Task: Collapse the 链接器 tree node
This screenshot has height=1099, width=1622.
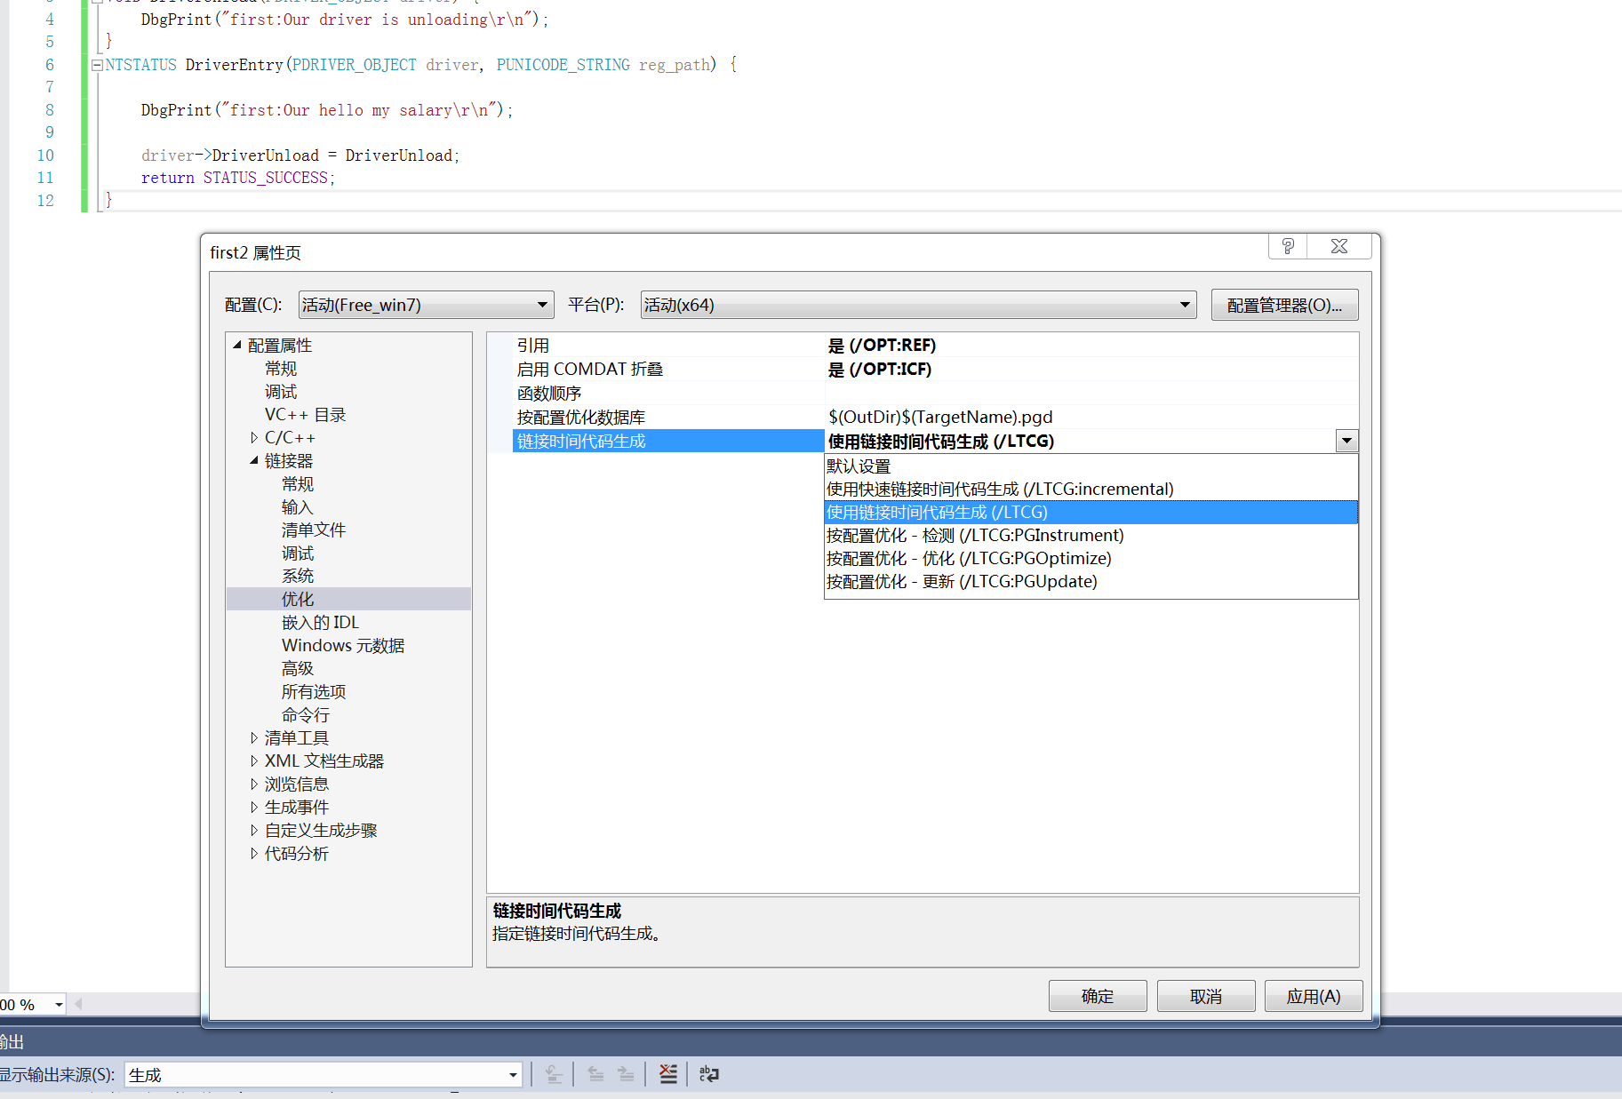Action: 255,460
